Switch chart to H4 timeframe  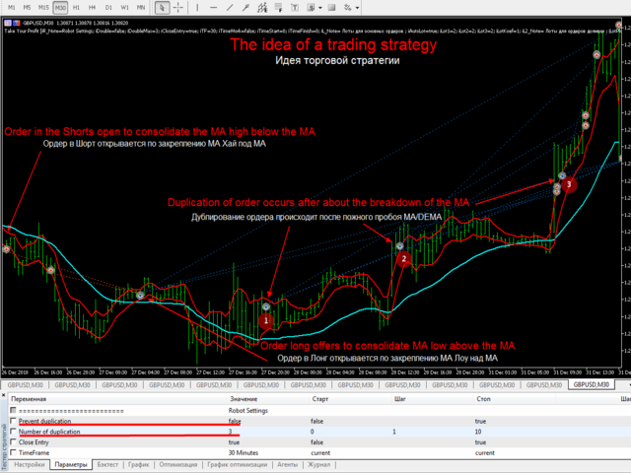click(92, 7)
